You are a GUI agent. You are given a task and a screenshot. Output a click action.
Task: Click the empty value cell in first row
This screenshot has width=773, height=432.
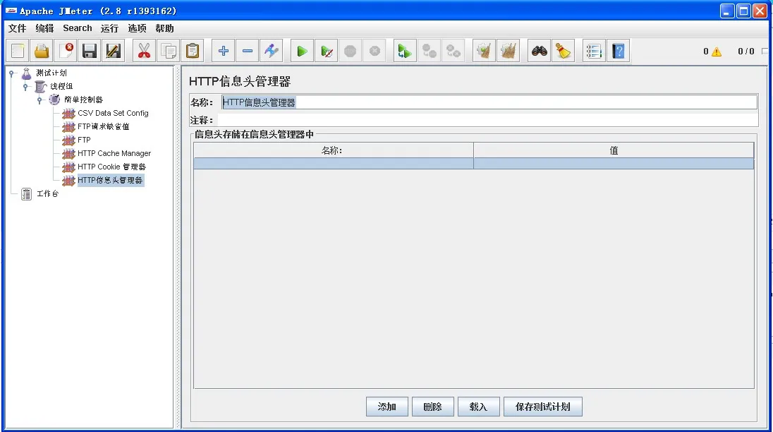(614, 163)
